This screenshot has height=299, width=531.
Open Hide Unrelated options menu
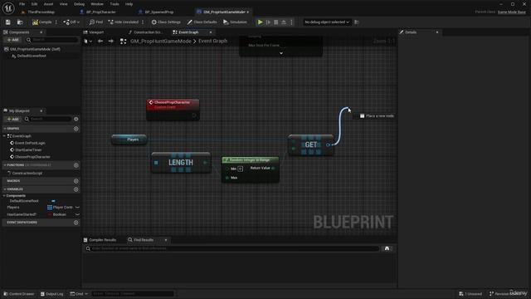pyautogui.click(x=143, y=22)
